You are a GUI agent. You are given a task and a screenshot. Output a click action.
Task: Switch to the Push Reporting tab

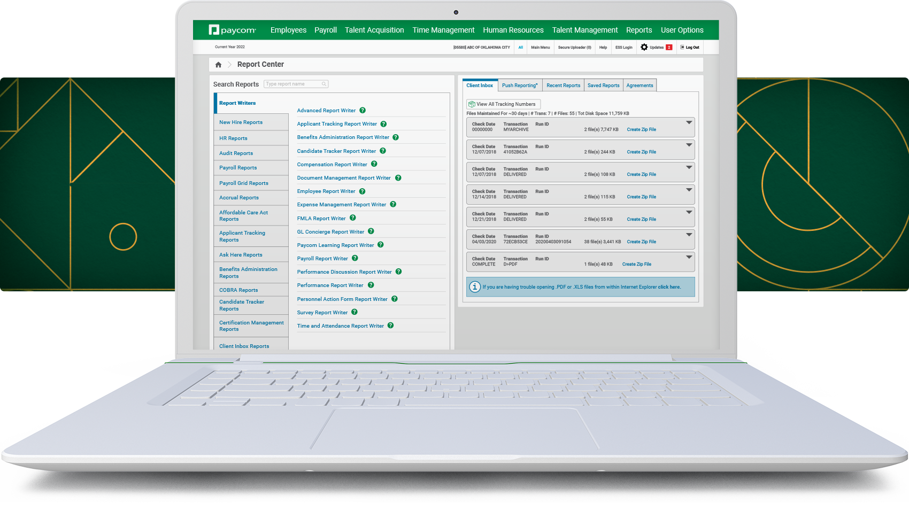click(520, 86)
